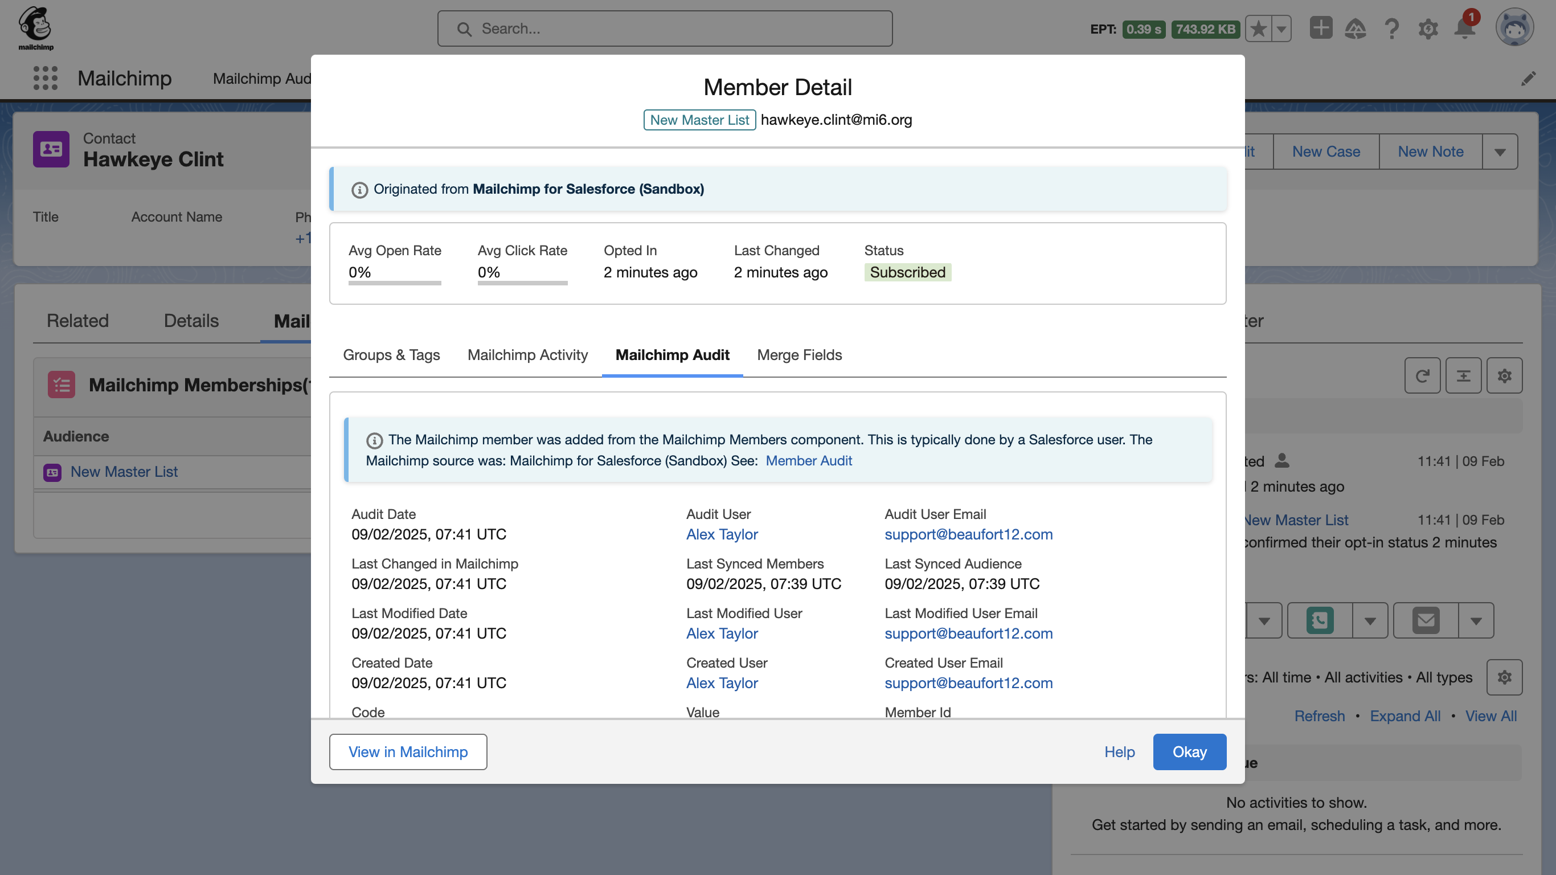Open the dropdown beside the call button

(x=1370, y=620)
